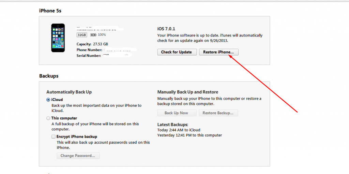Viewport: 349px width, 174px height.
Task: Click the Phone Number label
Action: (89, 50)
